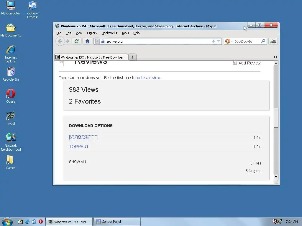Select the Outlook Express desktop icon
The height and width of the screenshot is (226, 302).
click(x=33, y=10)
